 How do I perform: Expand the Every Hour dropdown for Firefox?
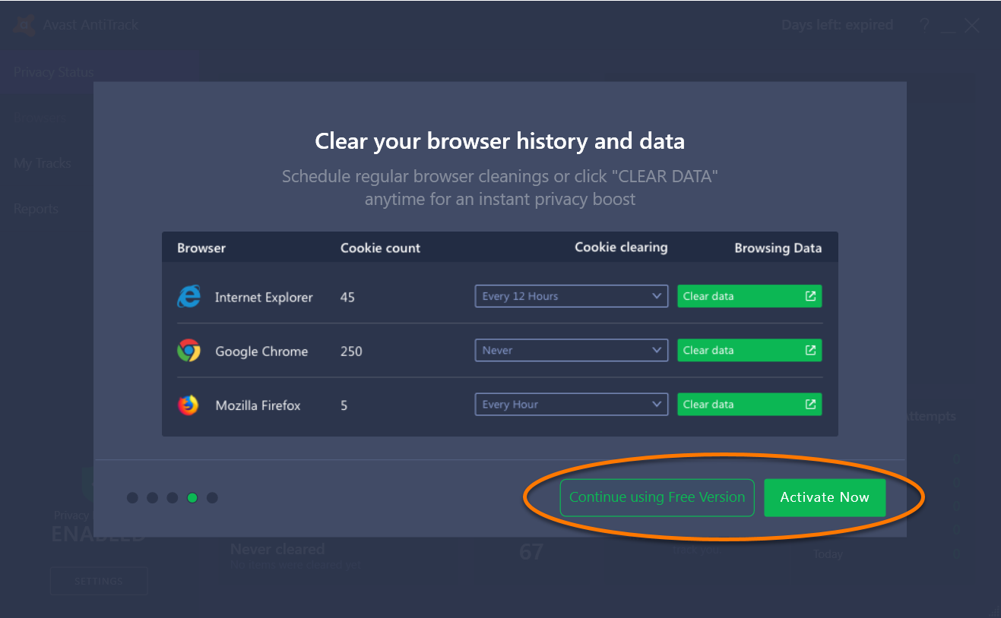click(x=571, y=404)
